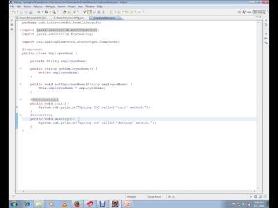
Task: Collapse the import statements fold marker
Action: pyautogui.click(x=20, y=30)
